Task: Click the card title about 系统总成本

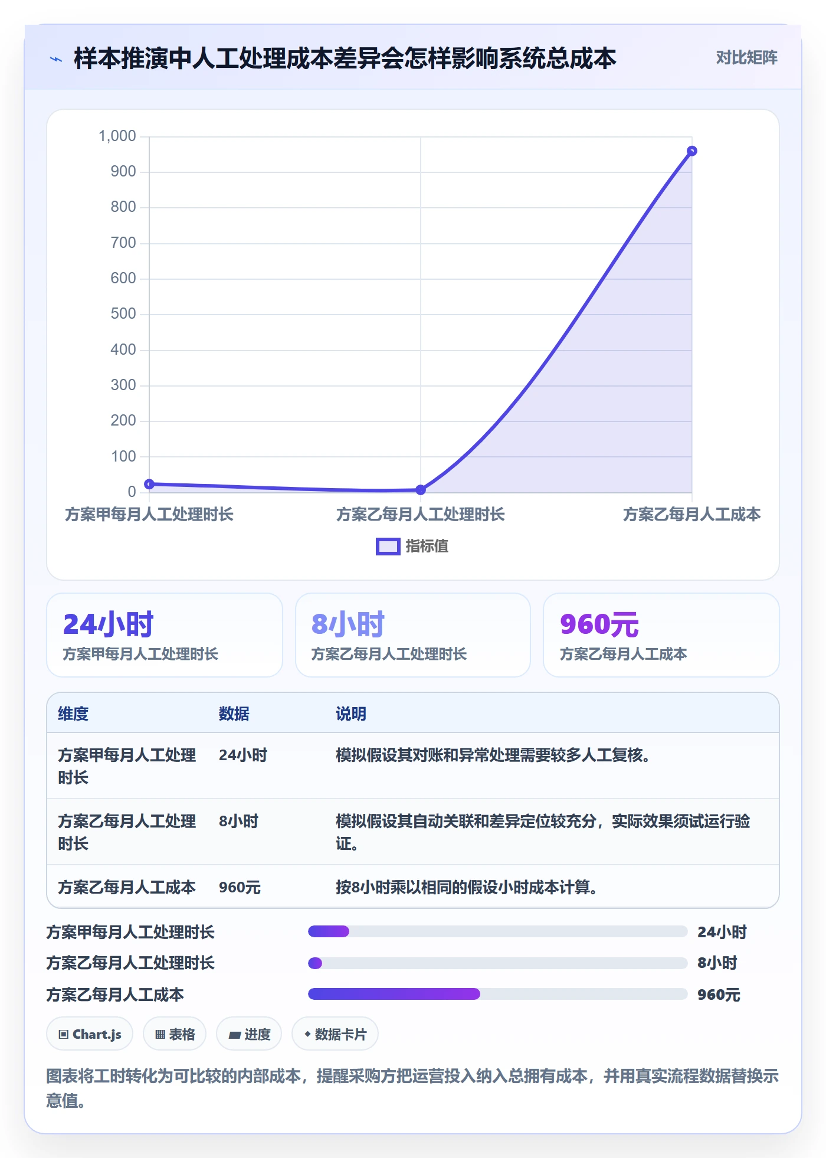Action: tap(345, 58)
